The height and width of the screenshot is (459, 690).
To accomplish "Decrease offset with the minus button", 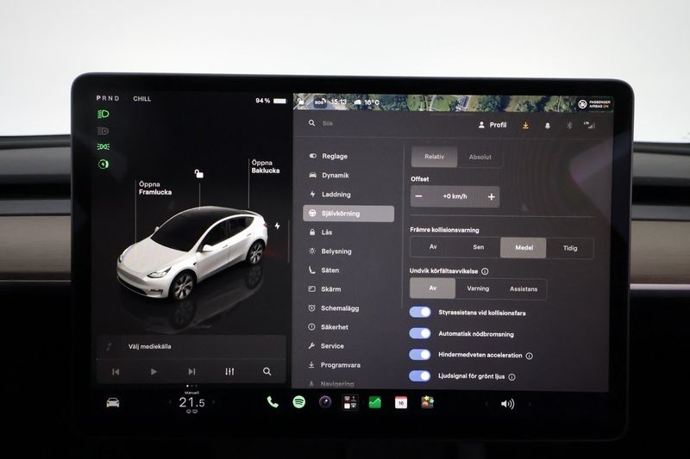I will click(x=419, y=196).
